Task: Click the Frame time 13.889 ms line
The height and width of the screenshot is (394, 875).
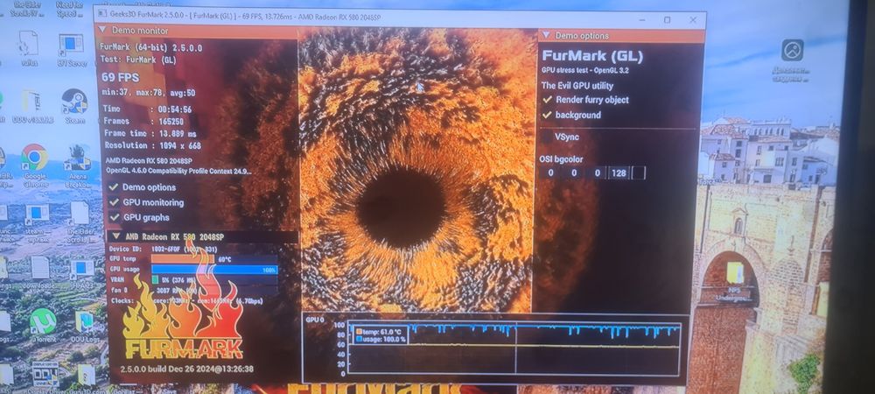Action: [x=150, y=133]
